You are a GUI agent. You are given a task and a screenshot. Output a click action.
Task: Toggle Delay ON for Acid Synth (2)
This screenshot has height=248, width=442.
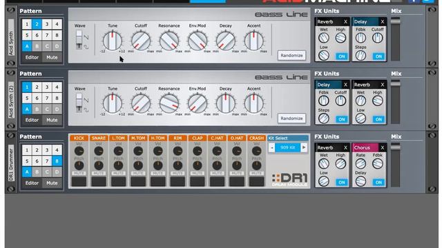click(x=342, y=119)
